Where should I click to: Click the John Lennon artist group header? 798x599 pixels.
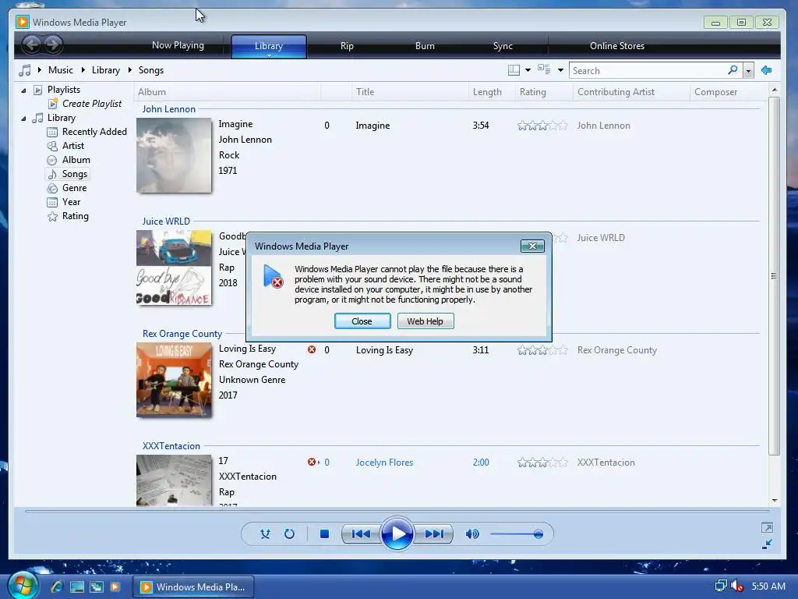coord(169,109)
